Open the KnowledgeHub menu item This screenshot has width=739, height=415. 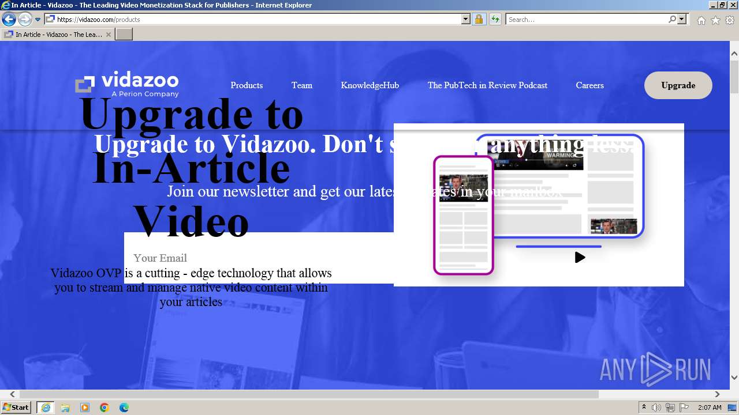pyautogui.click(x=369, y=85)
